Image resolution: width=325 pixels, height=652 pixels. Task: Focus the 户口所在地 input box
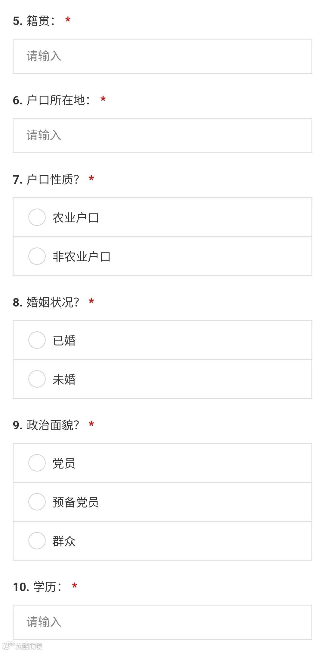pyautogui.click(x=162, y=135)
